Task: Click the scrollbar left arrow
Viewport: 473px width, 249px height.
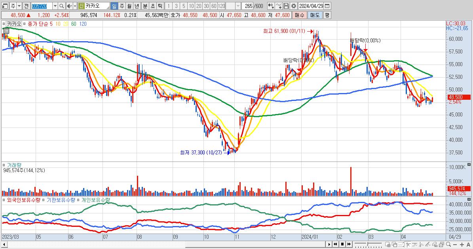Action: [x=4, y=244]
